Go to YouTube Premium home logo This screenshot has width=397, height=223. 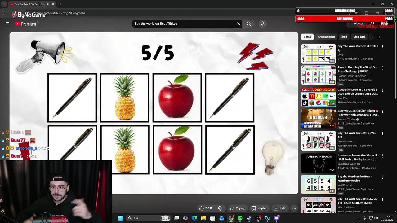25,24
